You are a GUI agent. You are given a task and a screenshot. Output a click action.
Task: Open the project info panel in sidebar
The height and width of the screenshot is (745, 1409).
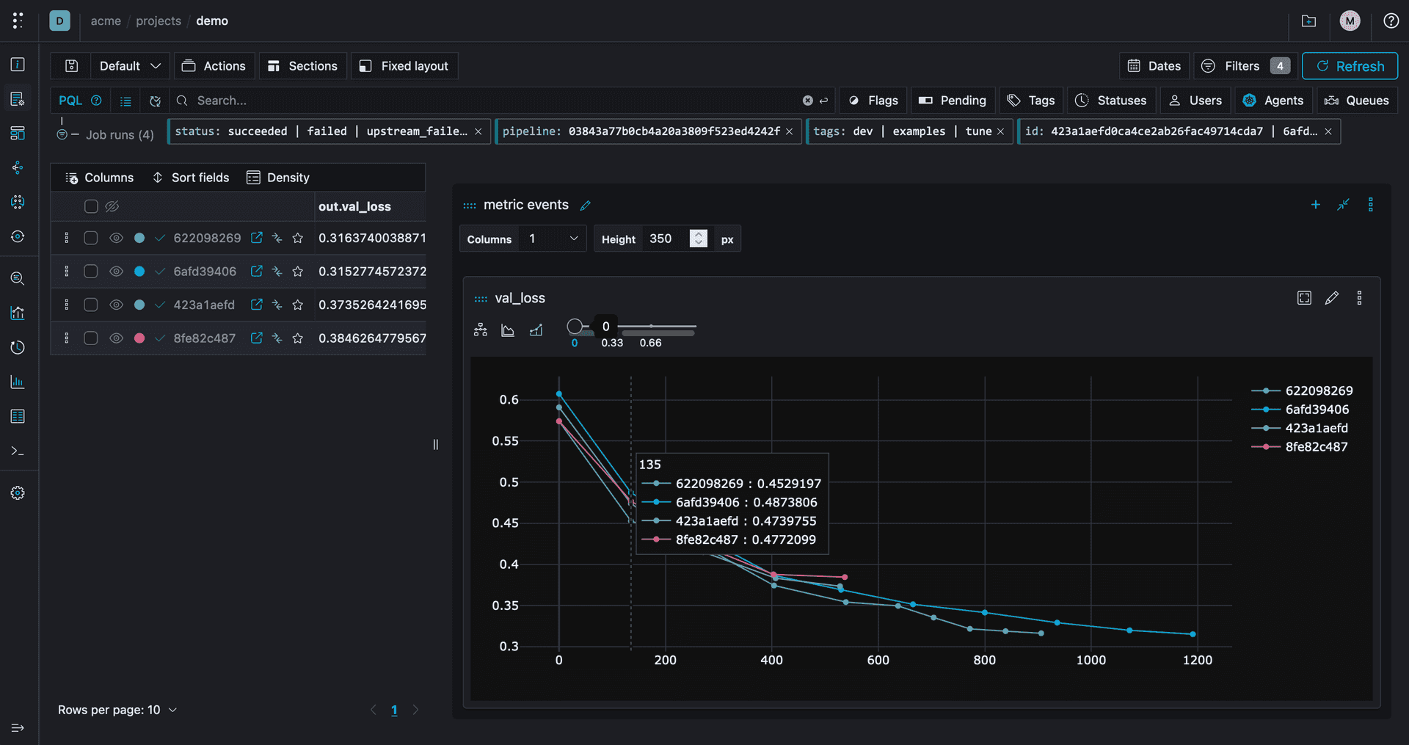coord(18,65)
